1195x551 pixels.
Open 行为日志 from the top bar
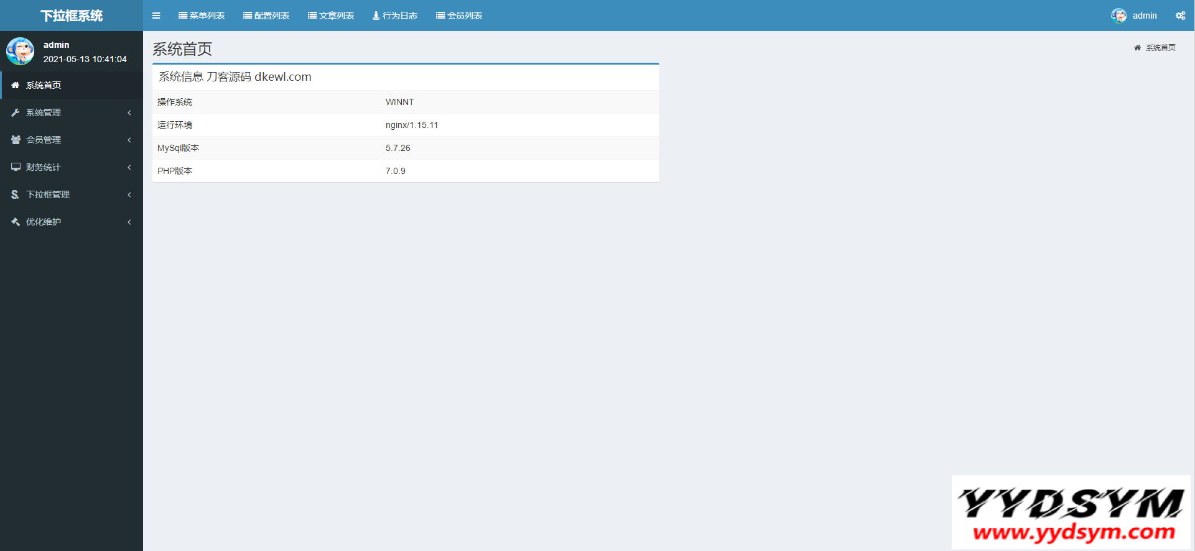pyautogui.click(x=395, y=16)
